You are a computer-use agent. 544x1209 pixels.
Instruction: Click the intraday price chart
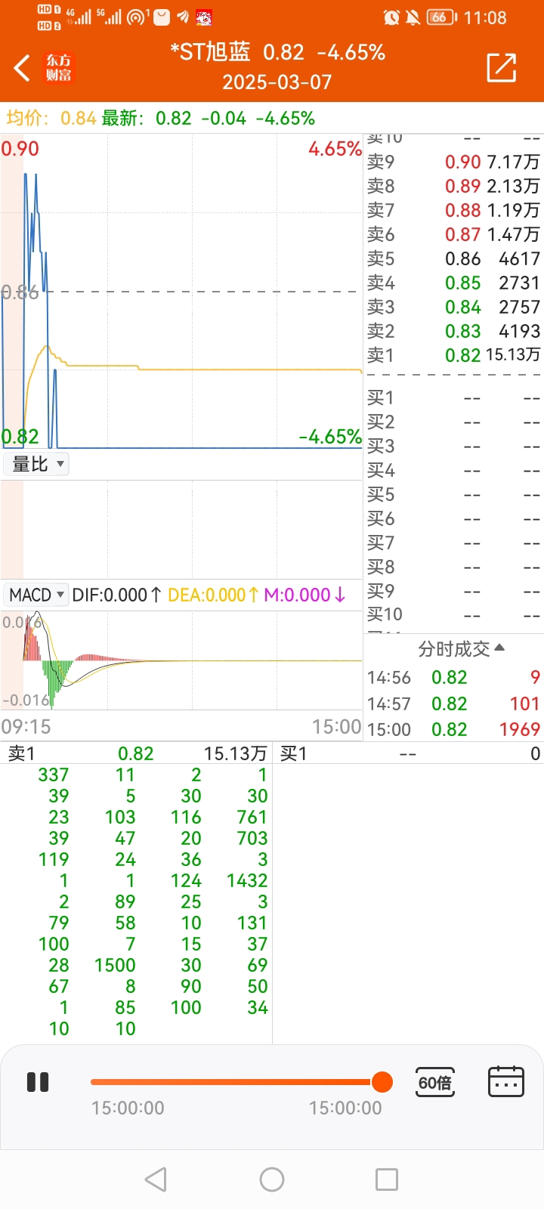pyautogui.click(x=181, y=292)
